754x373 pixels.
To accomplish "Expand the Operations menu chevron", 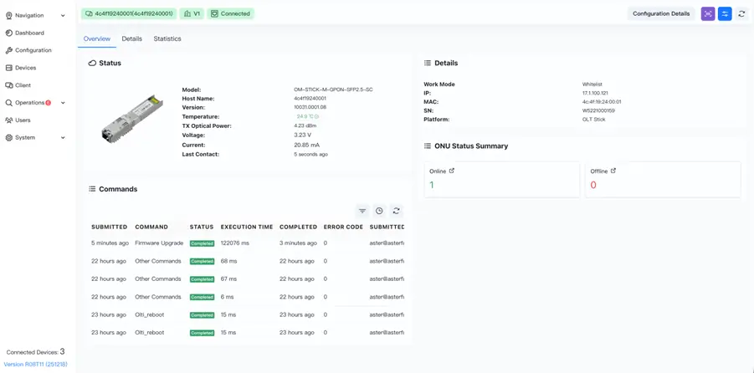I will point(63,103).
